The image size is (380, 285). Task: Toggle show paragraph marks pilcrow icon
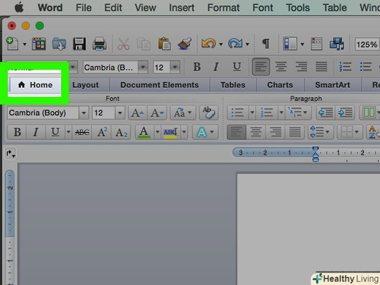coord(266,44)
